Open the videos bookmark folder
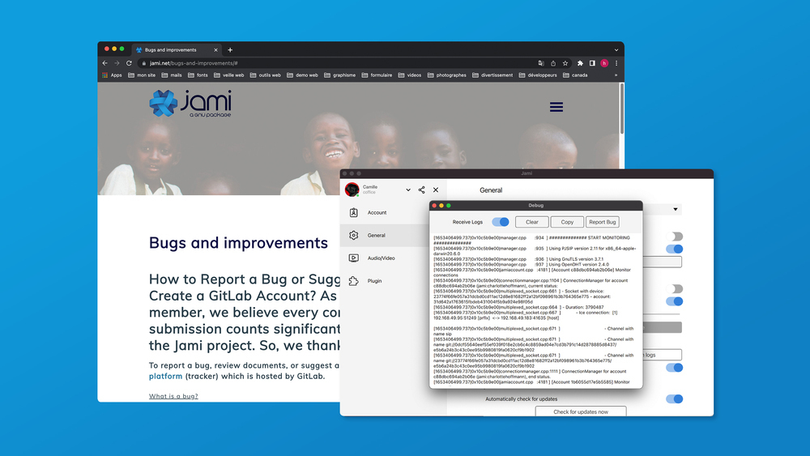The image size is (810, 456). click(410, 75)
